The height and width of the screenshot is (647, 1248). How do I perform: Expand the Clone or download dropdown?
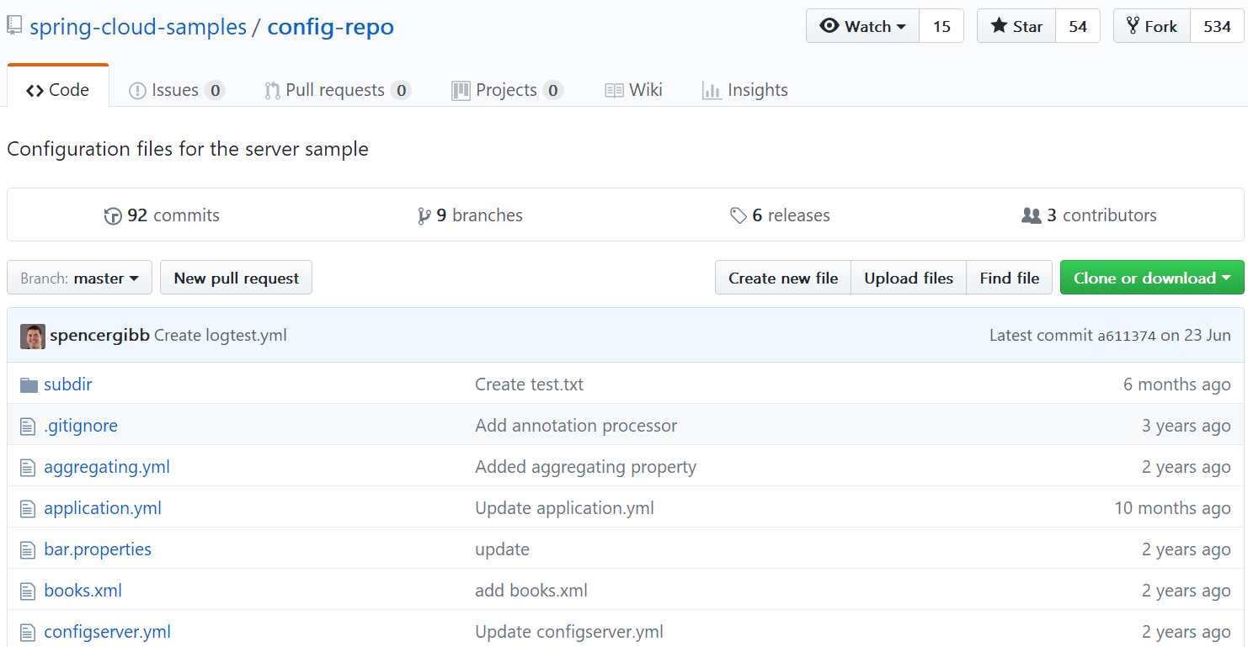(1152, 278)
